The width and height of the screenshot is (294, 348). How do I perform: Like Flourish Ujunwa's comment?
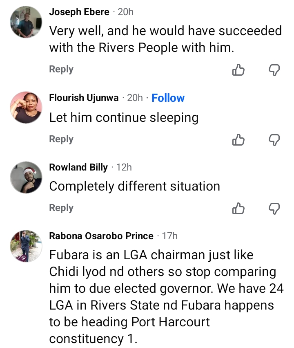[238, 140]
